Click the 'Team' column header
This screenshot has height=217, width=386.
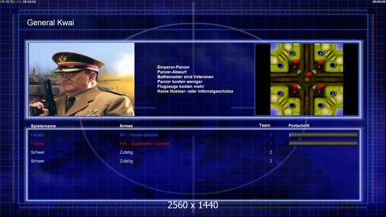coord(265,125)
